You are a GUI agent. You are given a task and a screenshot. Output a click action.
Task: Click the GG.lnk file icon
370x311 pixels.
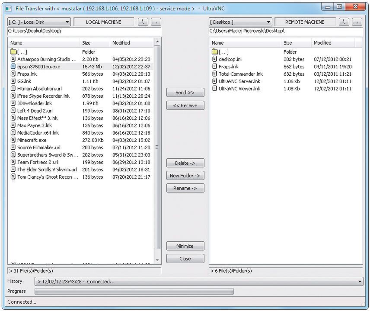(13, 81)
